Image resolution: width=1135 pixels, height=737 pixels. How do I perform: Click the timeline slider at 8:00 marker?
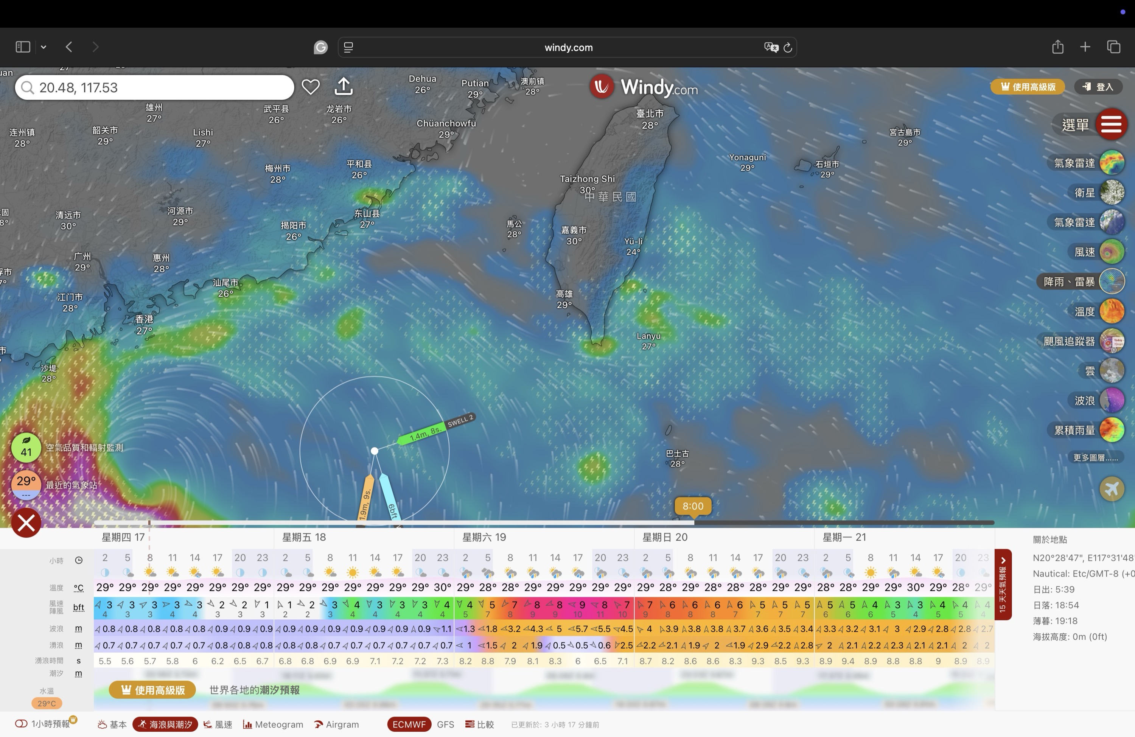[693, 522]
